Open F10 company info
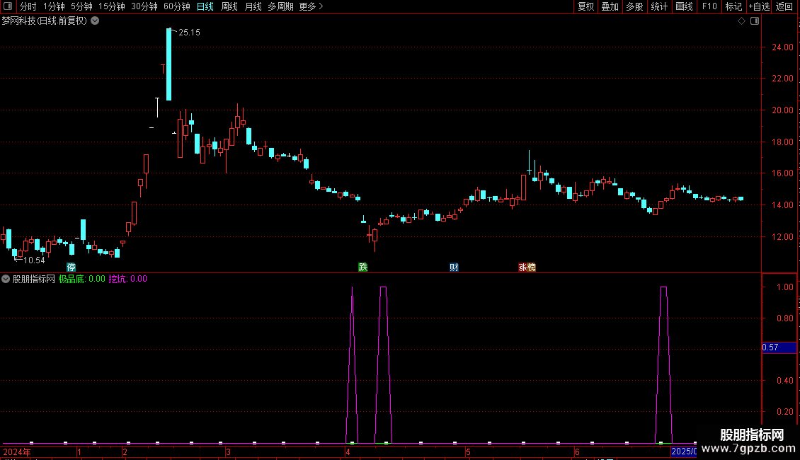 coord(709,6)
